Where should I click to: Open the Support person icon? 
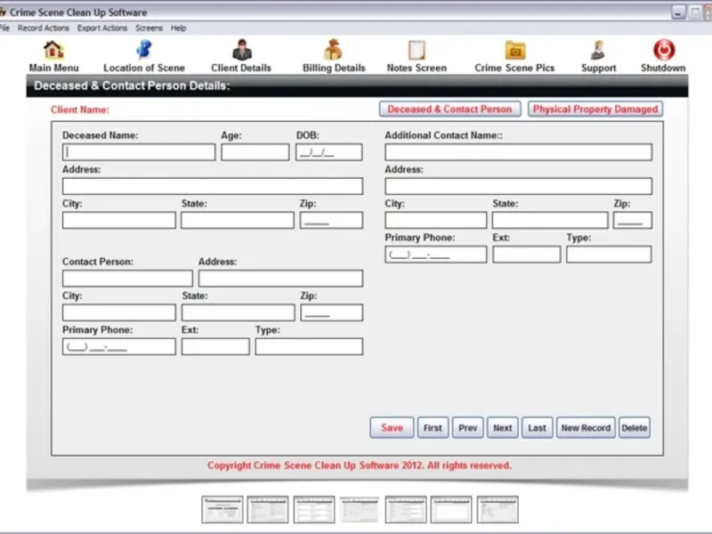coord(598,50)
